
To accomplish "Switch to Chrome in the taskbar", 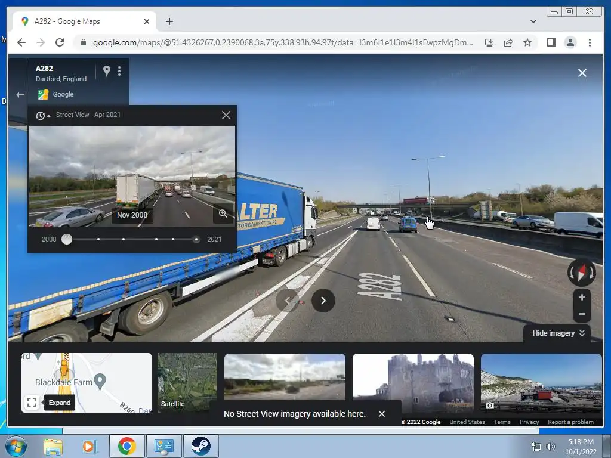I will click(x=127, y=446).
